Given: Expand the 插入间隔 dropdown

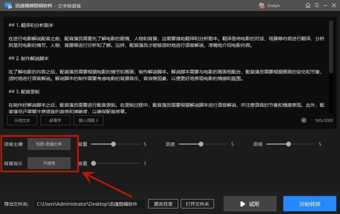Looking at the screenshot, I should pos(89,120).
